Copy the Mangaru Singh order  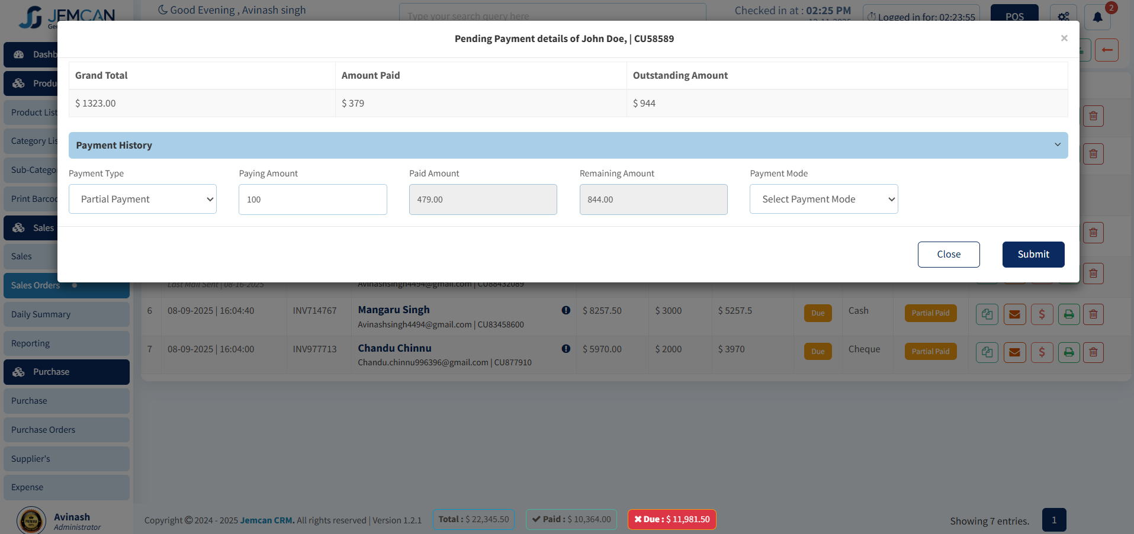point(987,314)
